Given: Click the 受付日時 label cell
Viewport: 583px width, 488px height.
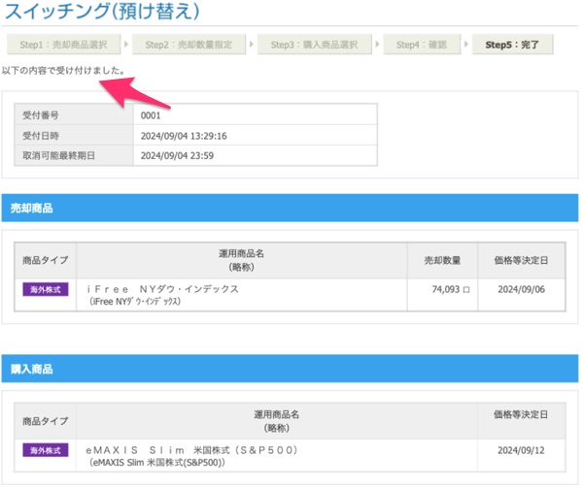Looking at the screenshot, I should pyautogui.click(x=74, y=136).
